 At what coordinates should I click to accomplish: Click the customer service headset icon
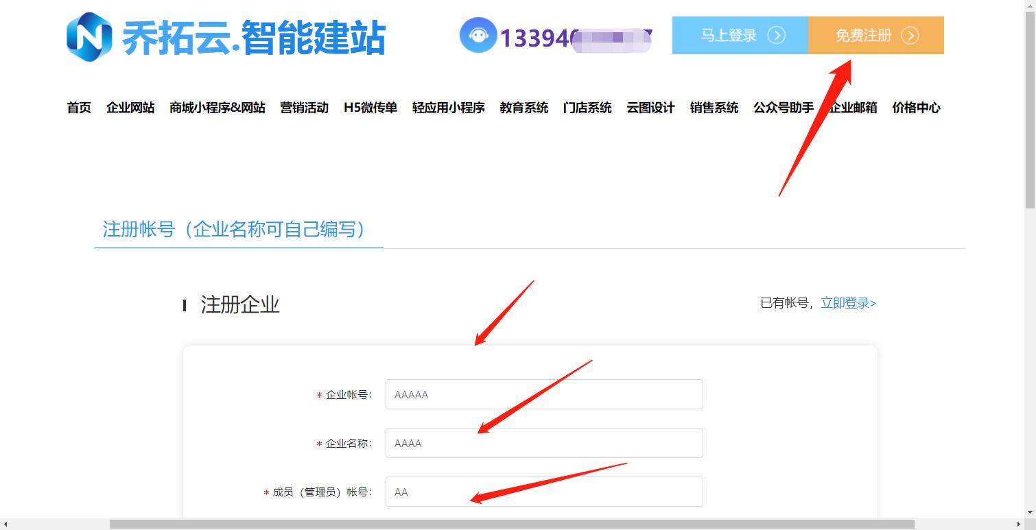point(478,36)
